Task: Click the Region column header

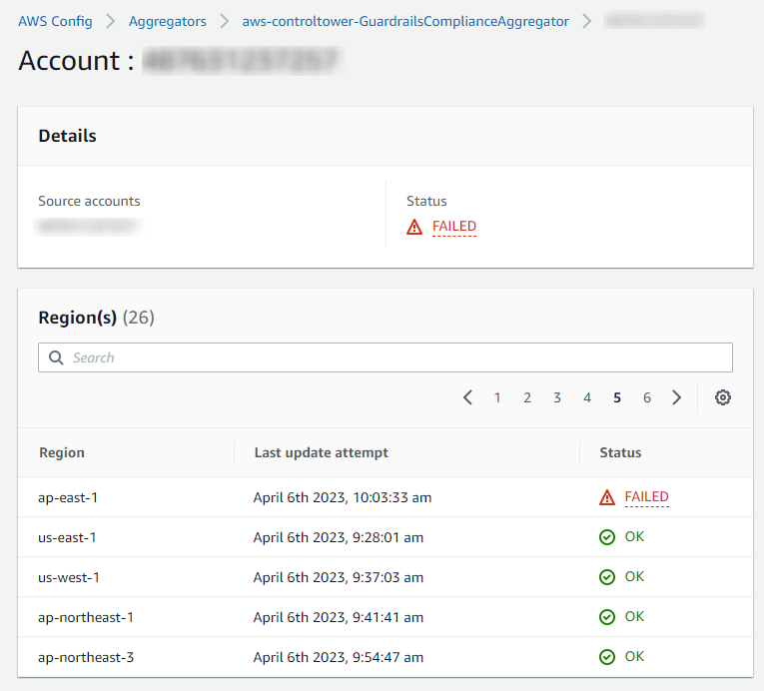Action: click(62, 452)
